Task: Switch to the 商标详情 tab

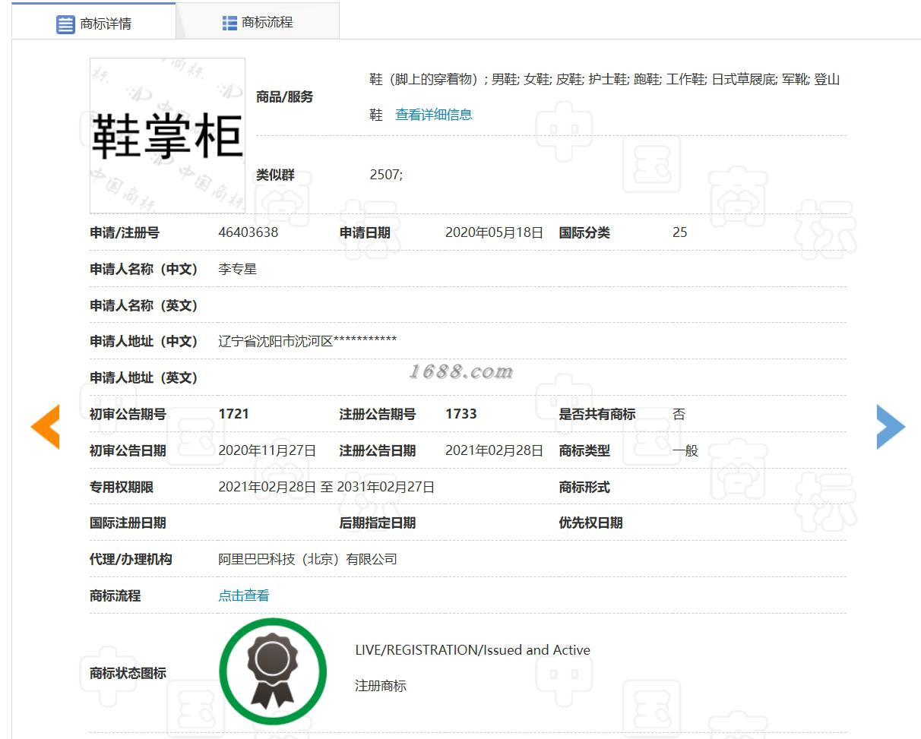Action: 93,22
